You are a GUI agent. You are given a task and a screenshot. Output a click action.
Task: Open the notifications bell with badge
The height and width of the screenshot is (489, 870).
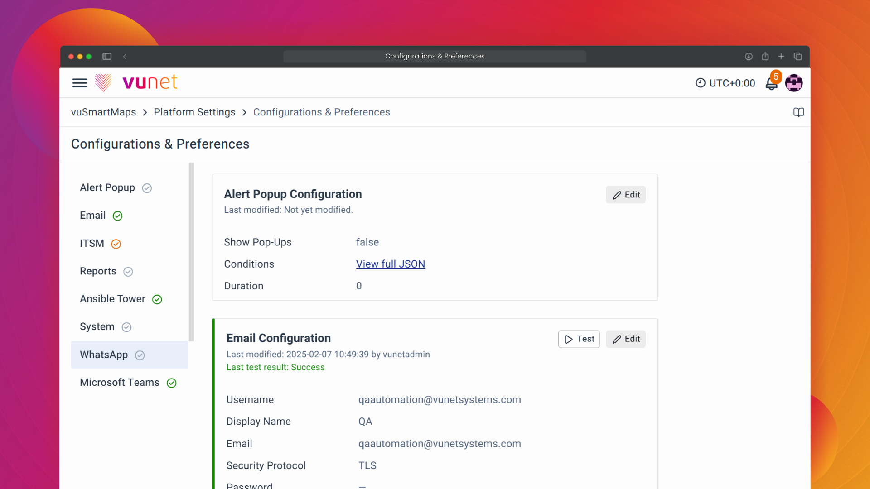tap(771, 83)
